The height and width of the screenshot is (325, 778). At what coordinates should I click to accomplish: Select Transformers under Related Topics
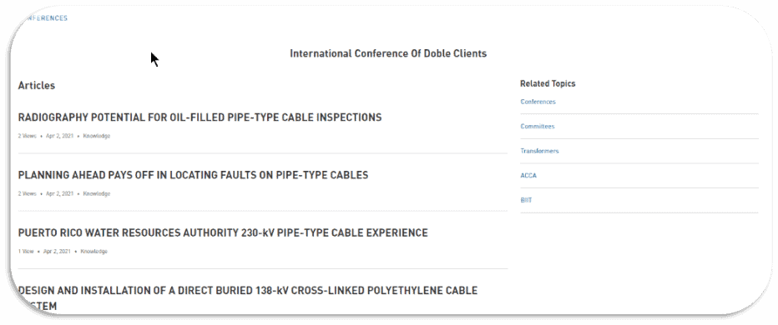tap(539, 151)
